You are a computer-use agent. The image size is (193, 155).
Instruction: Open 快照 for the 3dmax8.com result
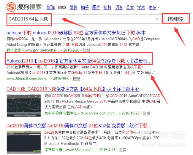point(76,78)
